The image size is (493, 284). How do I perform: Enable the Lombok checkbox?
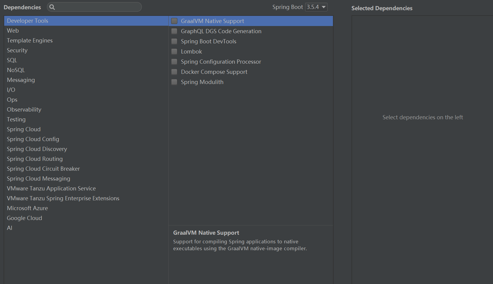pos(174,51)
